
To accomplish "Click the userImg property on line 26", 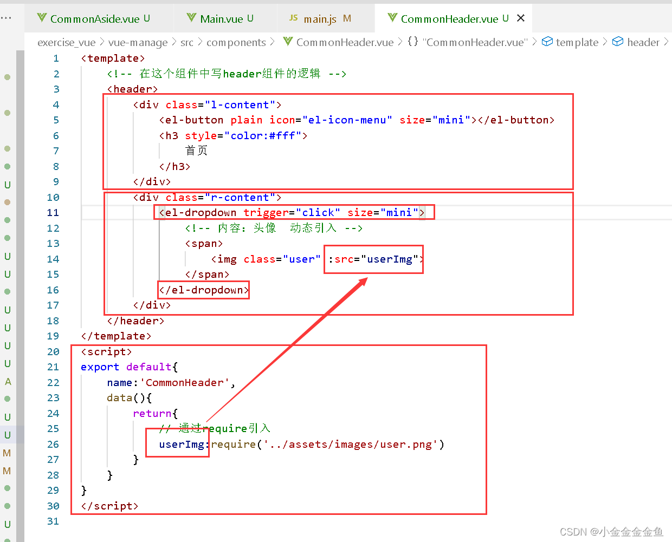I will 181,445.
